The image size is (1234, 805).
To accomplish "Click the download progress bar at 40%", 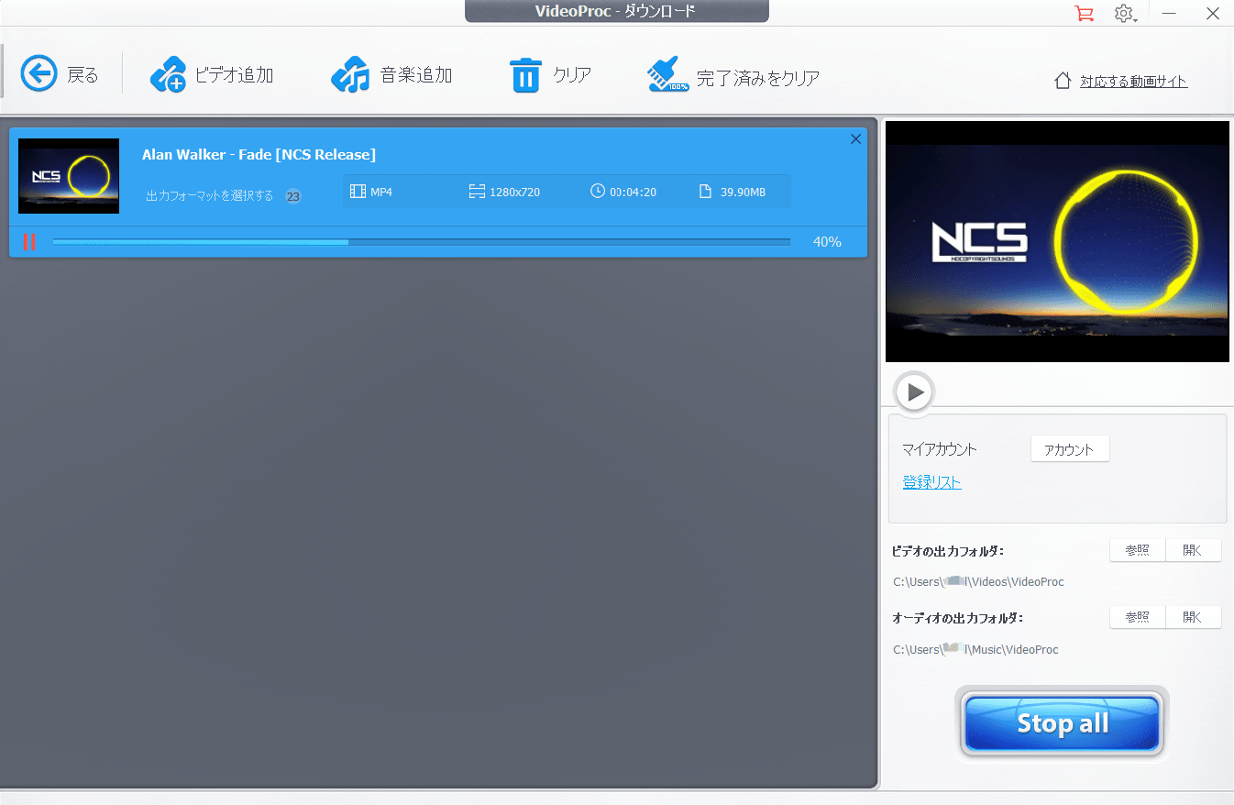I will click(421, 242).
